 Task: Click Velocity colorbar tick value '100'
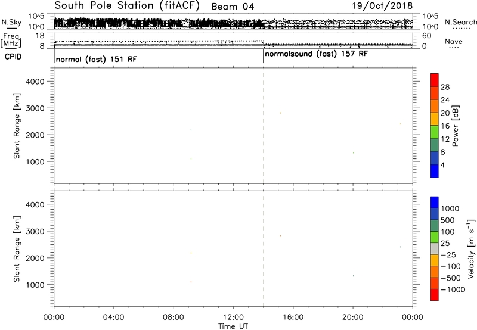(x=448, y=232)
